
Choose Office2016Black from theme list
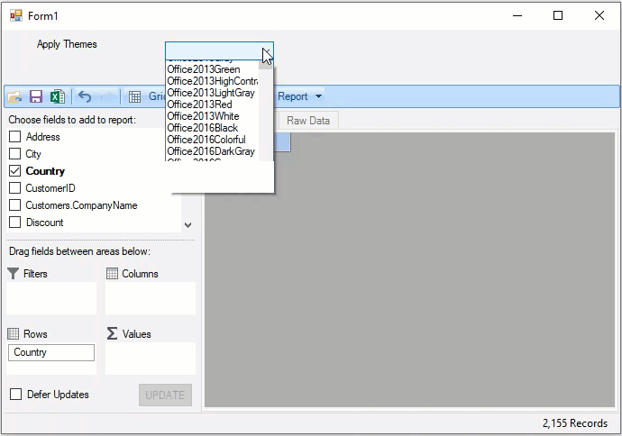tap(202, 128)
